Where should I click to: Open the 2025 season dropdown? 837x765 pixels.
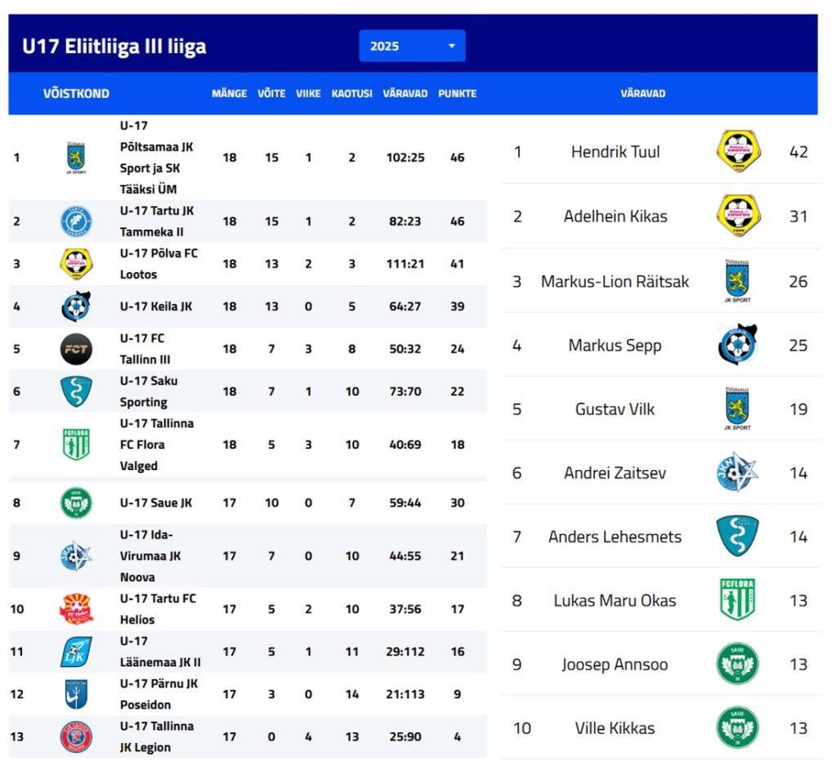(412, 46)
